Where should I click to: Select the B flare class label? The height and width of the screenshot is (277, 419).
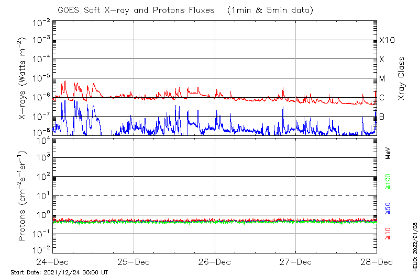tap(382, 117)
